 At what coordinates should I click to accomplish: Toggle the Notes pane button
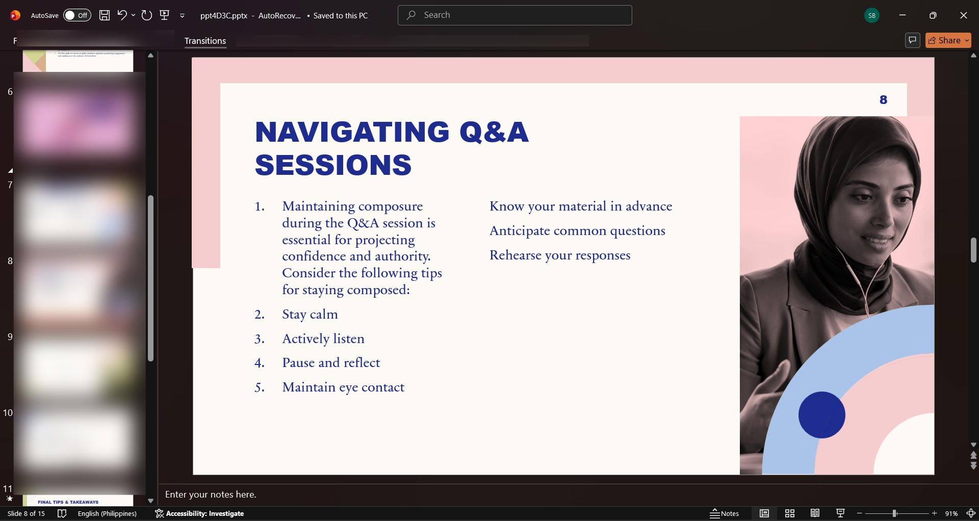[725, 513]
